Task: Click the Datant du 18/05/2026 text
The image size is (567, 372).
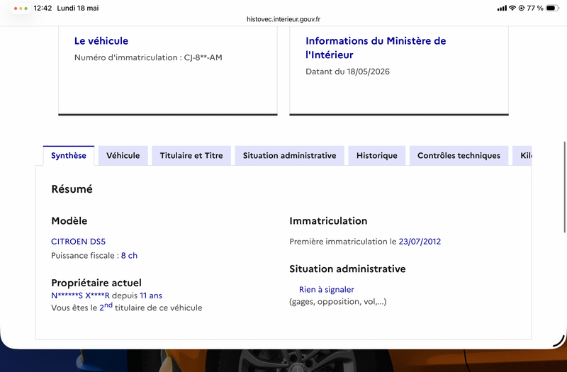Action: point(347,72)
